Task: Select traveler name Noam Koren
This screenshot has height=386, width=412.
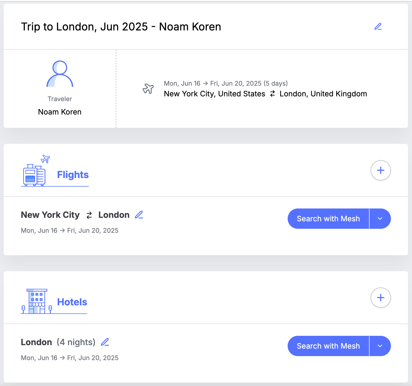Action: (60, 112)
